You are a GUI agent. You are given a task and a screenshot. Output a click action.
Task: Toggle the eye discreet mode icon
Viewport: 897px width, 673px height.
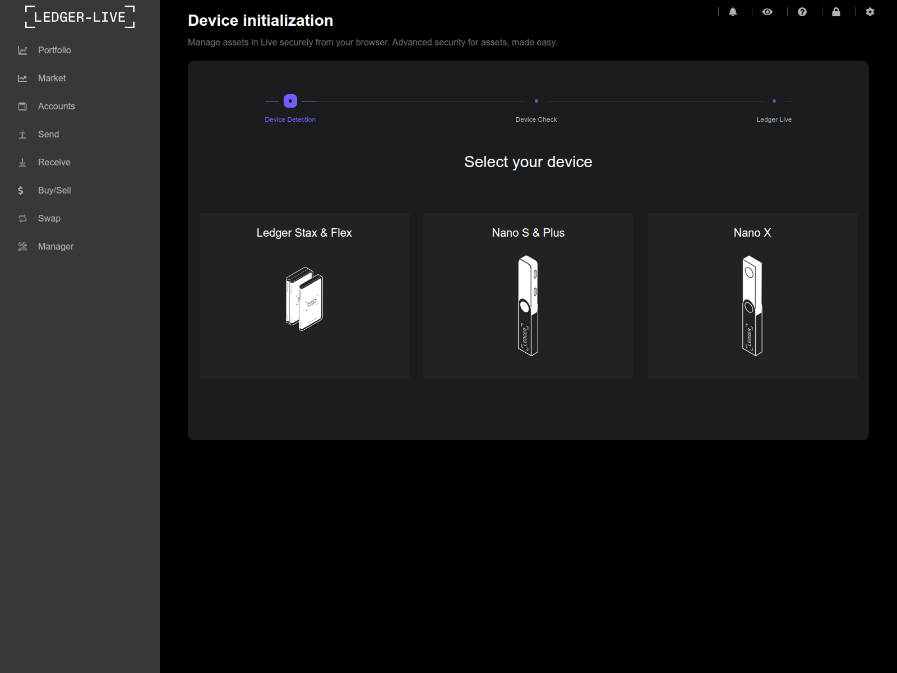pos(767,12)
